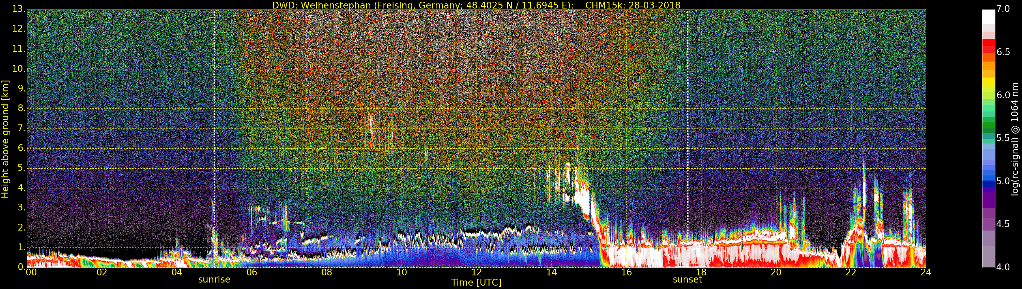Click the "11." height axis tick label
1022x289 pixels.
[x=18, y=49]
